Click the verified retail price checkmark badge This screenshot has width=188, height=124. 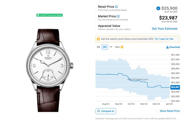[x=158, y=8]
